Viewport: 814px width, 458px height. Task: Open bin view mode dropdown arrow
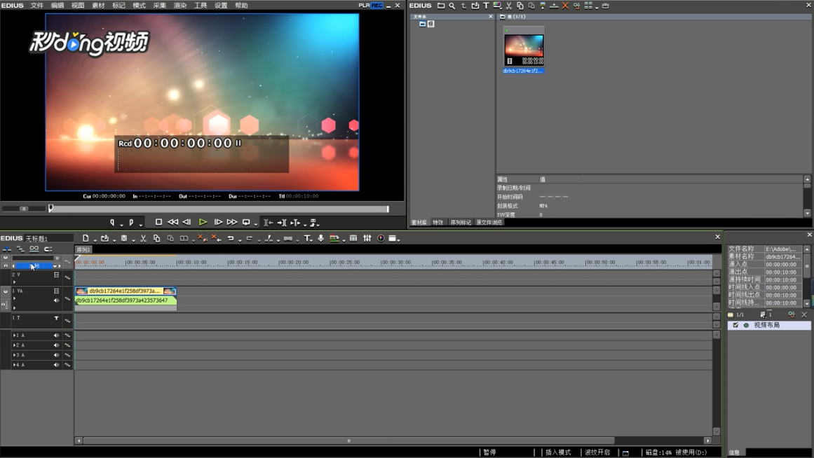[x=597, y=7]
